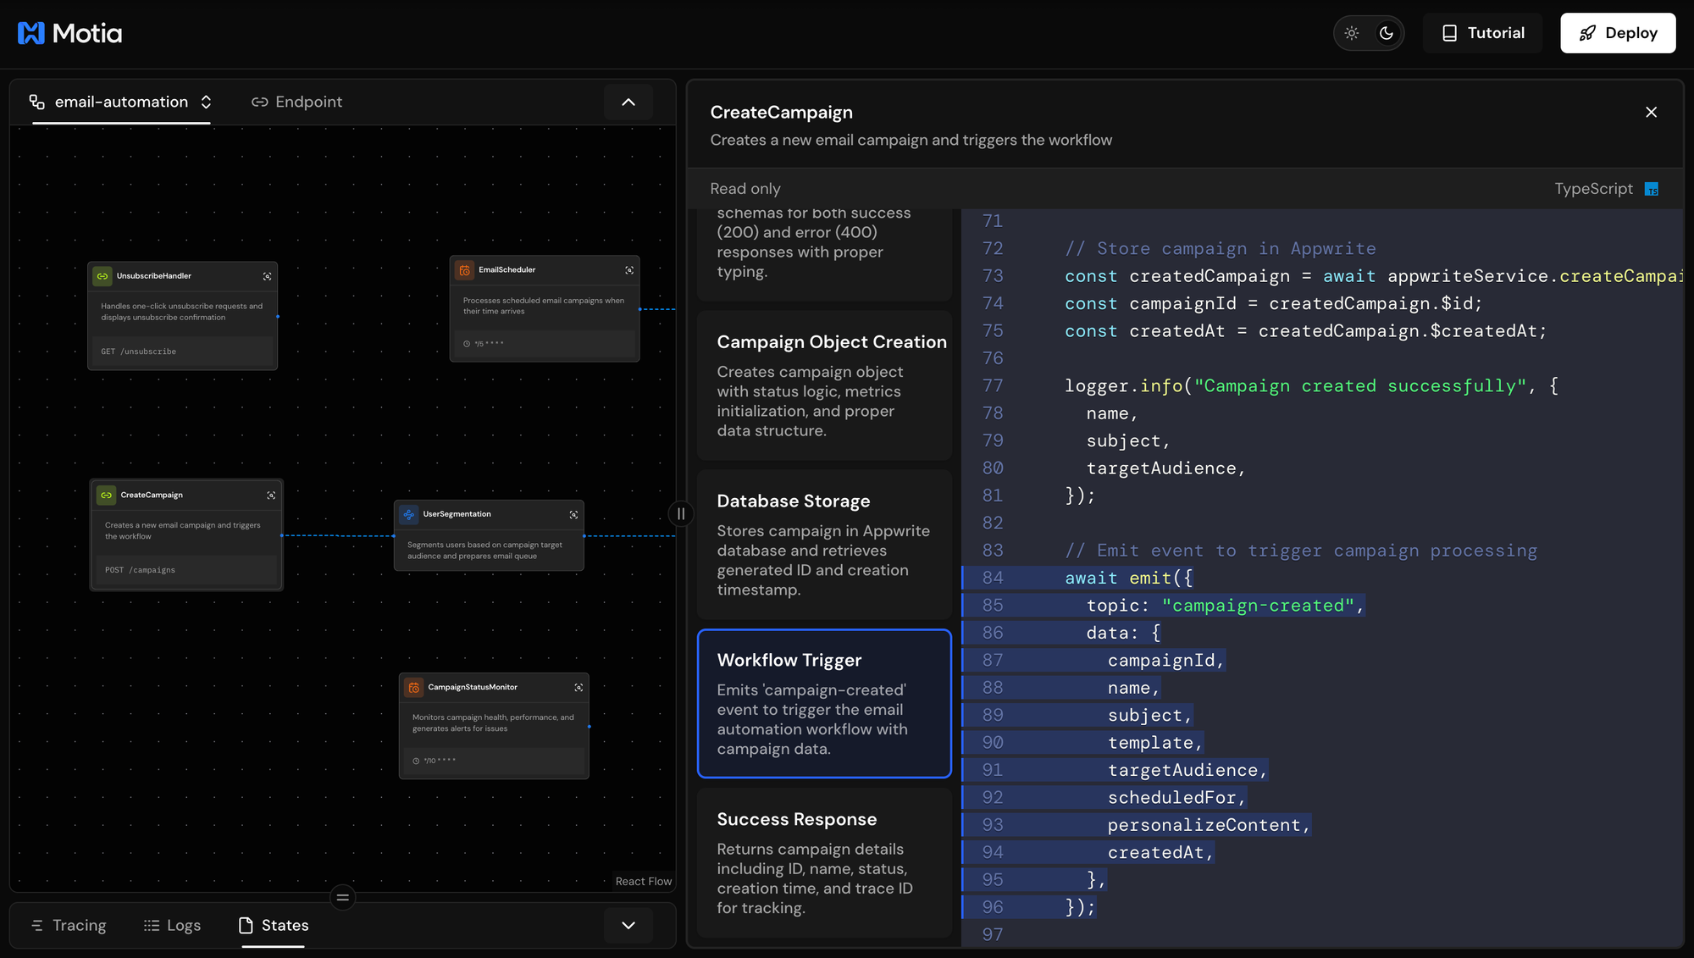The height and width of the screenshot is (958, 1694).
Task: Select the Database Storage feature card
Action: [x=824, y=544]
